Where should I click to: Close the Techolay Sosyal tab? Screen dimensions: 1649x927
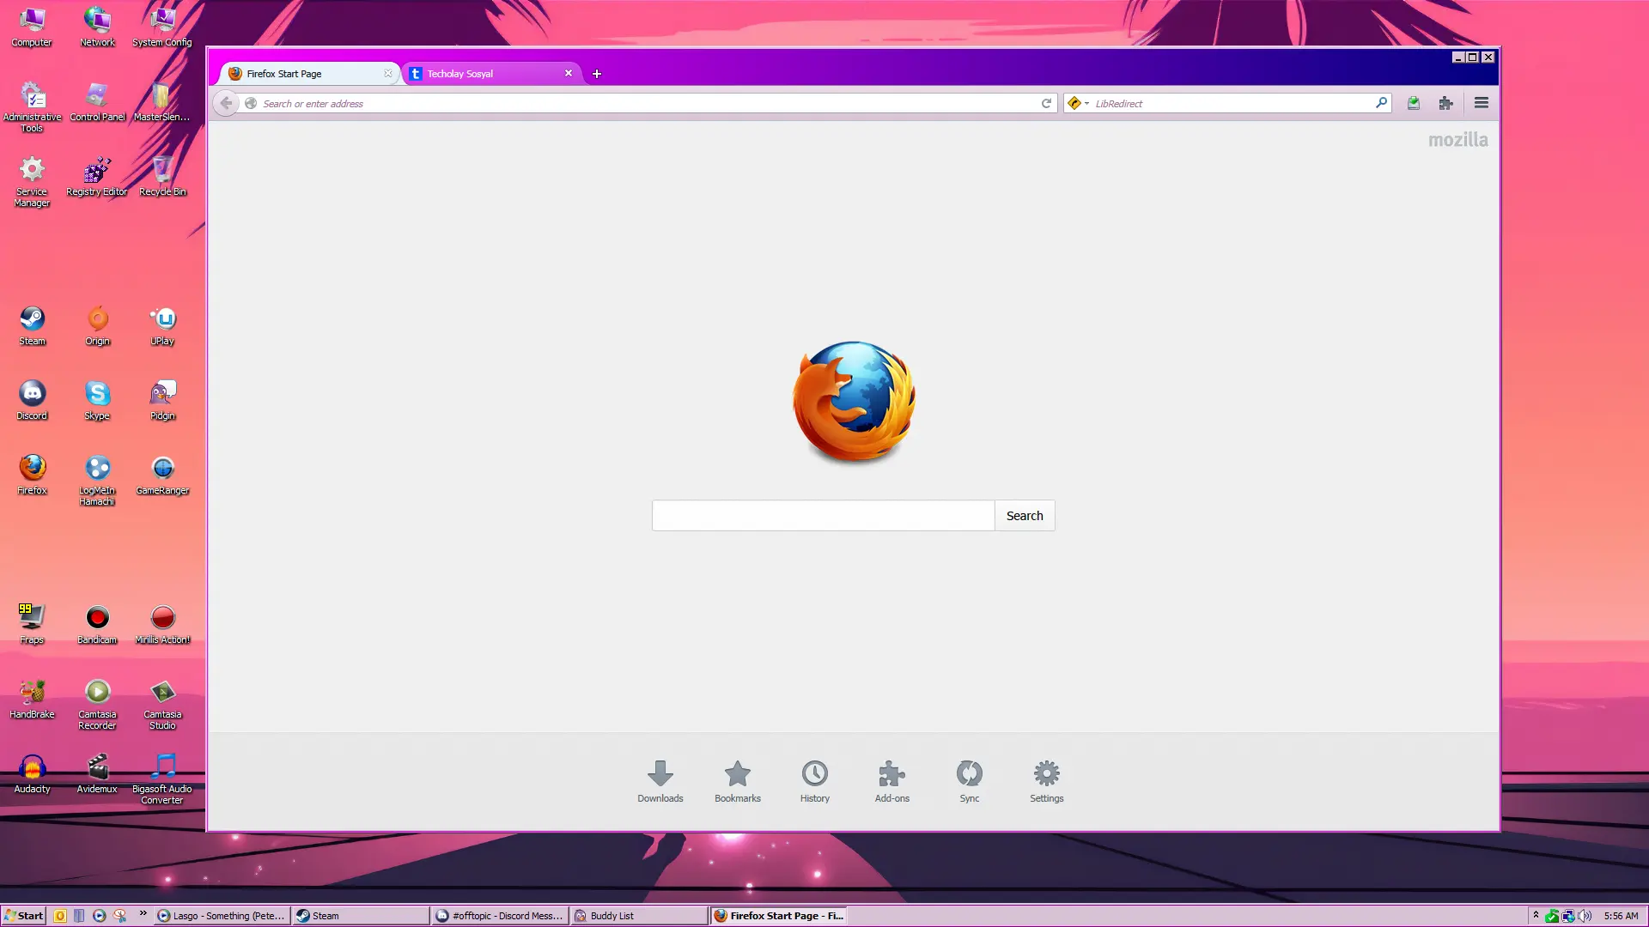click(x=568, y=74)
